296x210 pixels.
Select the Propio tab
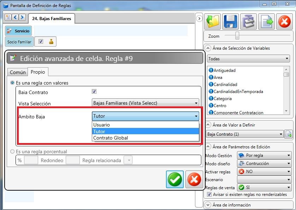(38, 72)
